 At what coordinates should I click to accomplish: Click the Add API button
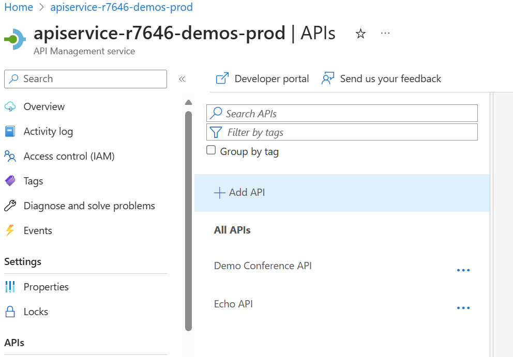point(342,193)
